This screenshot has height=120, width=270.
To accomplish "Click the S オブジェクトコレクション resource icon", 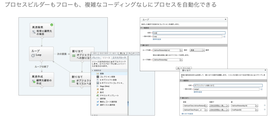I will click(x=98, y=83).
